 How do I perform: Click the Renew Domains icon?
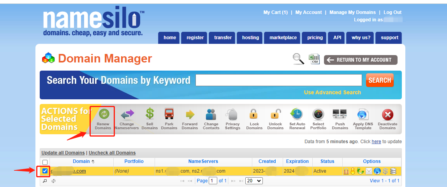click(x=103, y=114)
